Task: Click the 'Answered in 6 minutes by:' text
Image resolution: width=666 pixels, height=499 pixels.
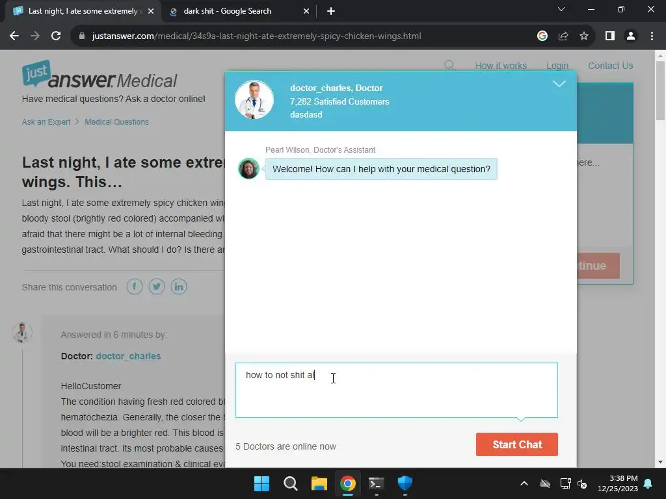Action: point(114,335)
